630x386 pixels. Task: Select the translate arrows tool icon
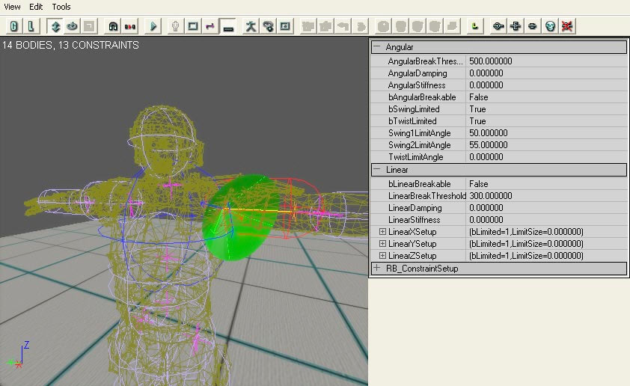(x=55, y=26)
